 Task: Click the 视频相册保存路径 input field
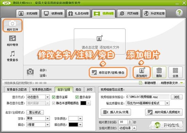148,97
